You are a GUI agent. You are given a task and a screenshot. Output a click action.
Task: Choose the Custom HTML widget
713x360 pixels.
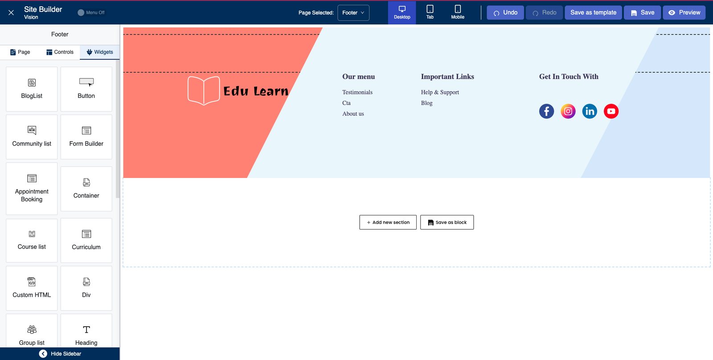click(x=32, y=288)
